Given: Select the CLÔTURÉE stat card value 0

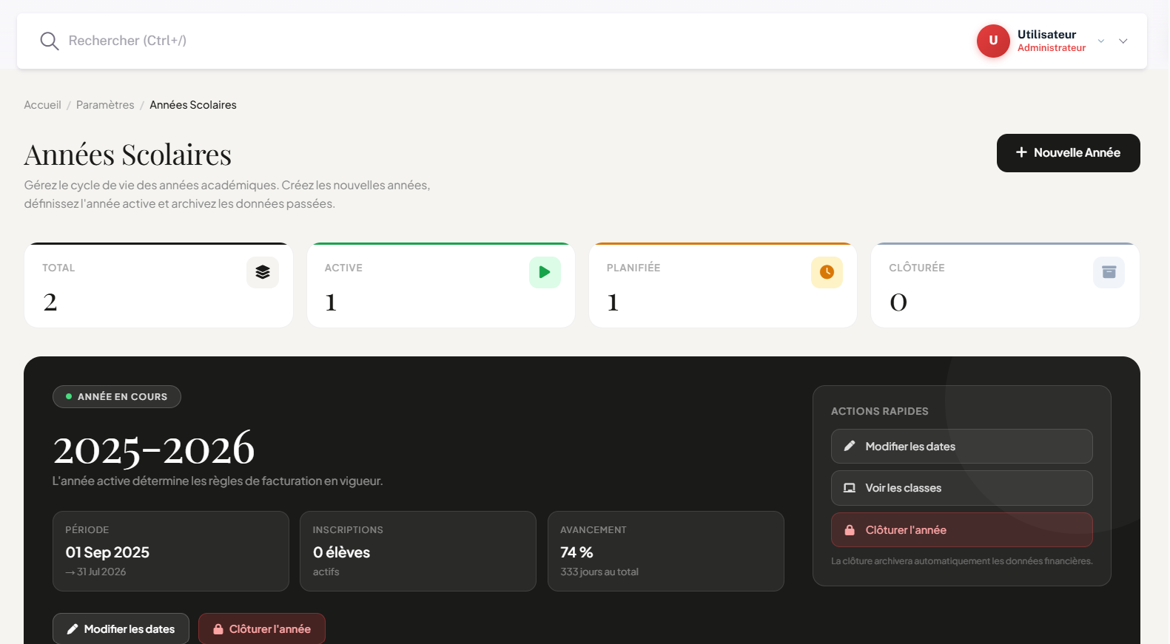Looking at the screenshot, I should (898, 302).
